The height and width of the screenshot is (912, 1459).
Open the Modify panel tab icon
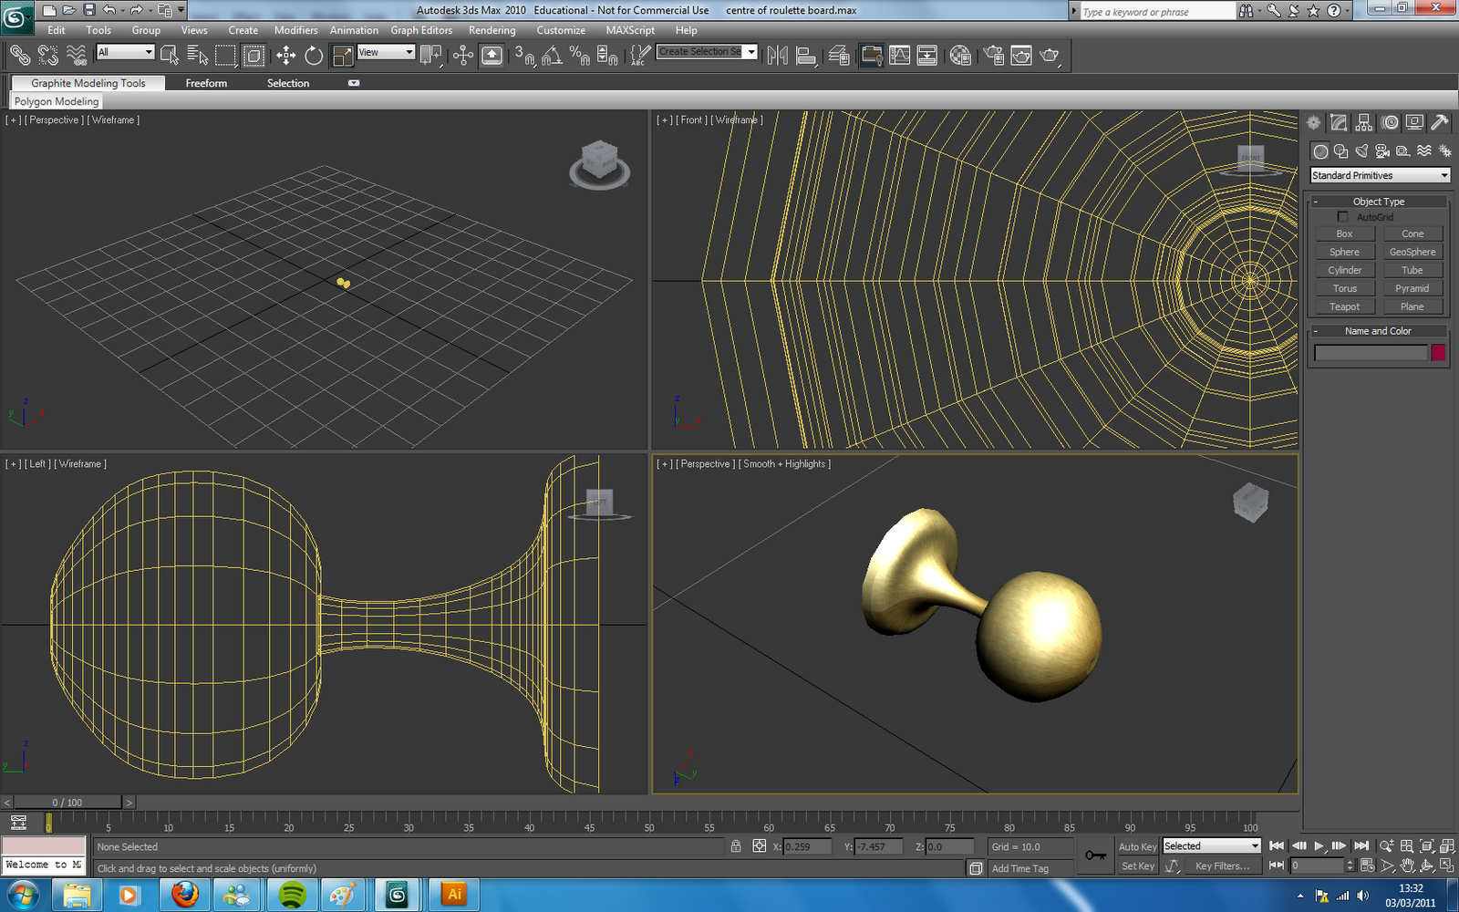point(1339,122)
